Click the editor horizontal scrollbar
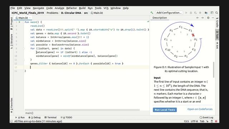Screen dimensions: 229x129 coord(82,110)
